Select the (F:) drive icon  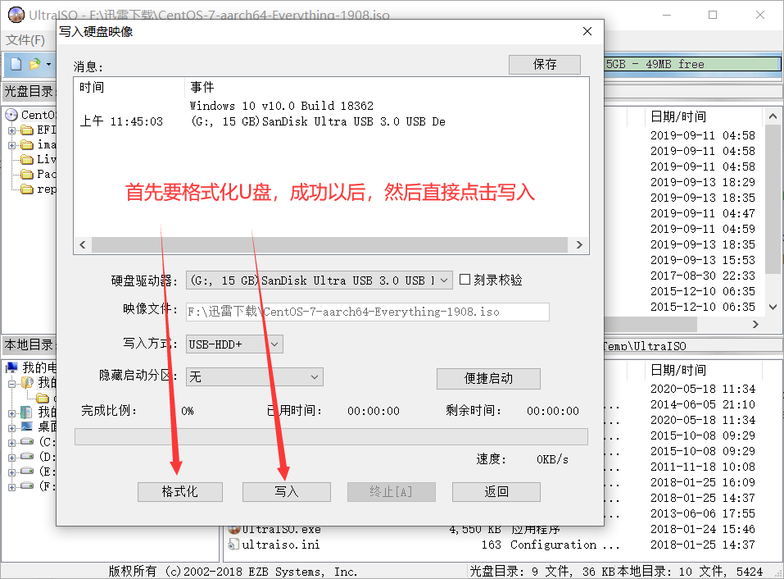(x=27, y=486)
